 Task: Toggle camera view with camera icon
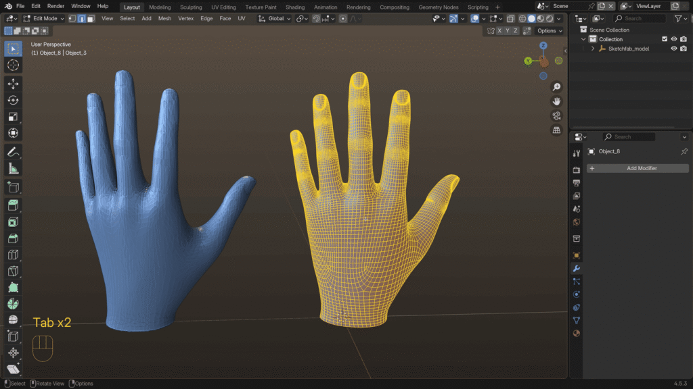click(556, 115)
